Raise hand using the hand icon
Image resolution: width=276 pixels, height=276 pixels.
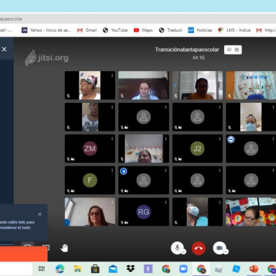(64, 248)
